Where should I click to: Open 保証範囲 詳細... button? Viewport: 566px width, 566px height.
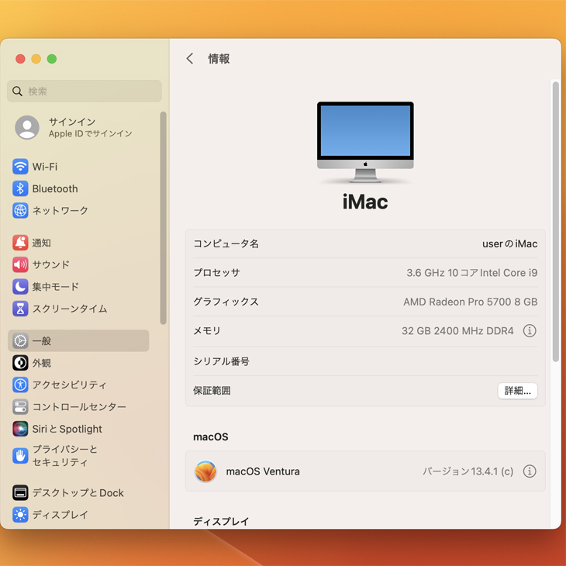click(x=517, y=391)
